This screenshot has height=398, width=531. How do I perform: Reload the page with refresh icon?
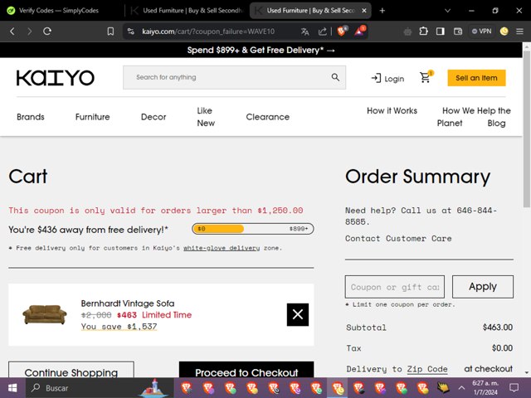coord(47,32)
